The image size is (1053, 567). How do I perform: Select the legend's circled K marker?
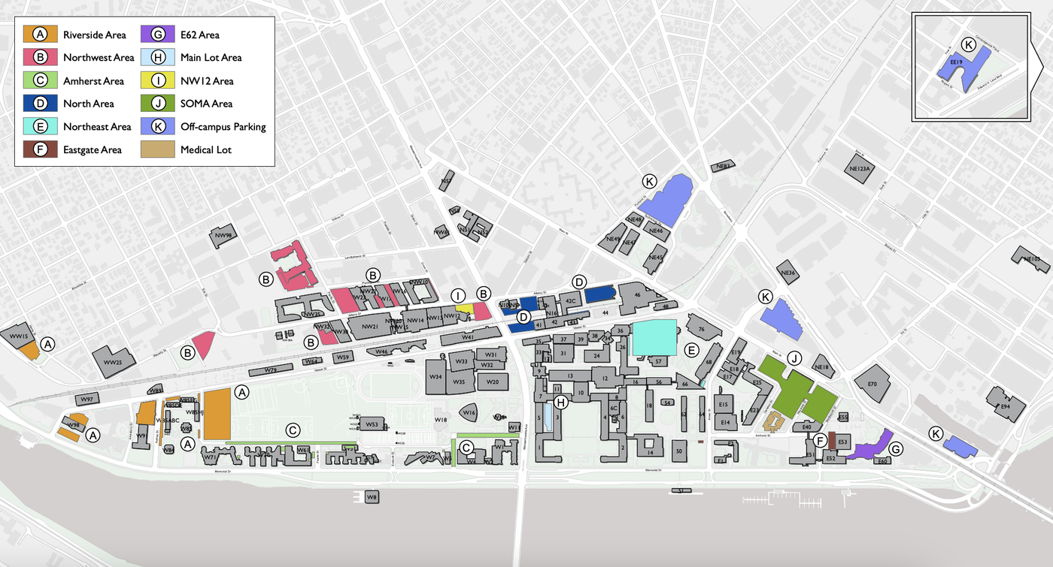159,126
